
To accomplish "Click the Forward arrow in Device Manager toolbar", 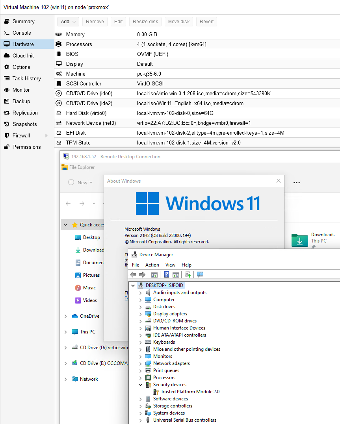I will pos(142,275).
